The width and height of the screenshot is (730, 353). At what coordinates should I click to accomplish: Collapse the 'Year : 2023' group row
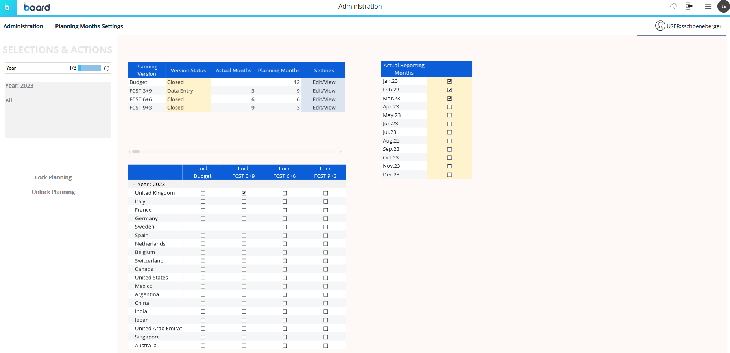tap(134, 185)
